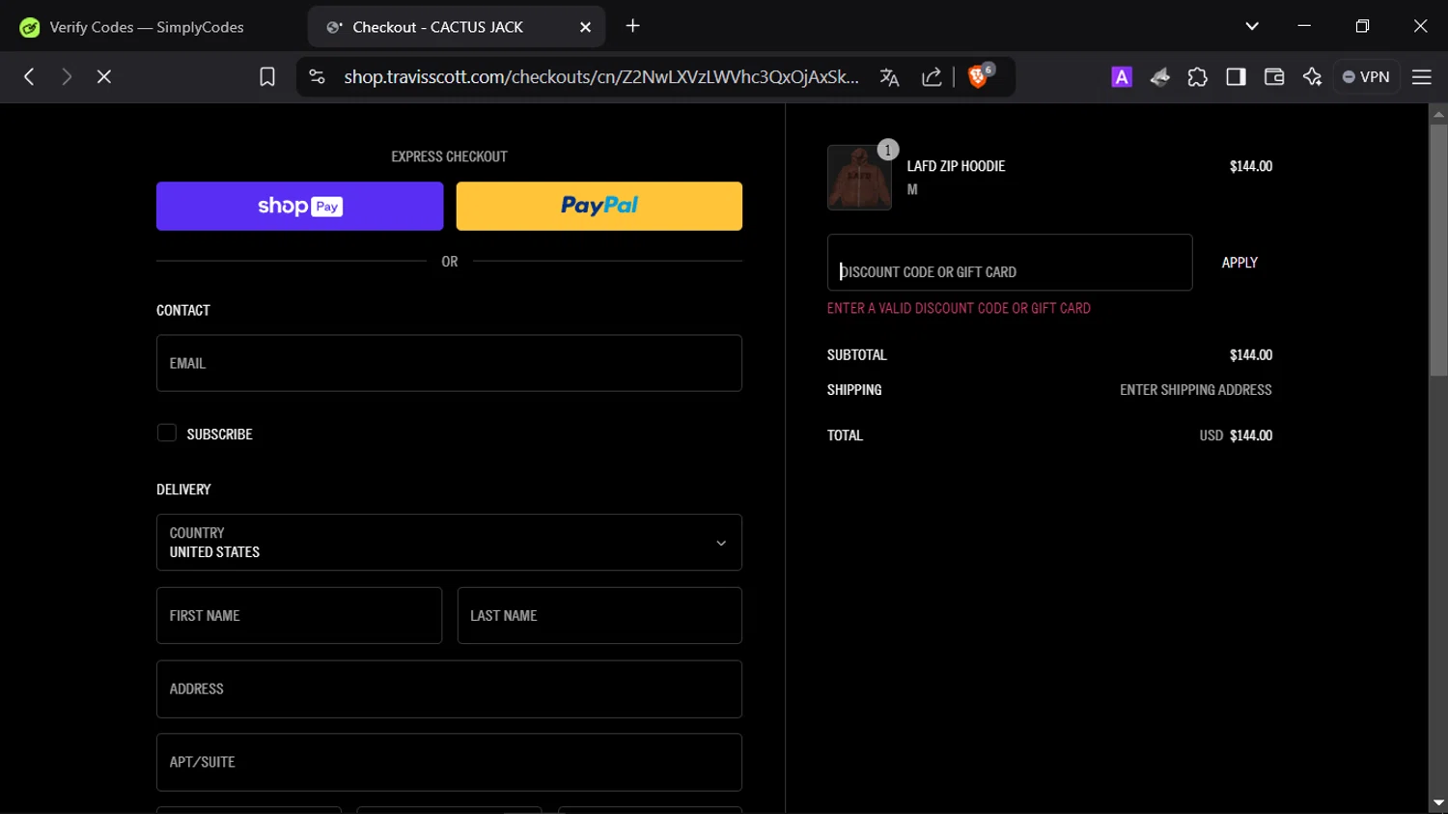Open Leo AI assistant icon
1448x814 pixels.
[1312, 77]
